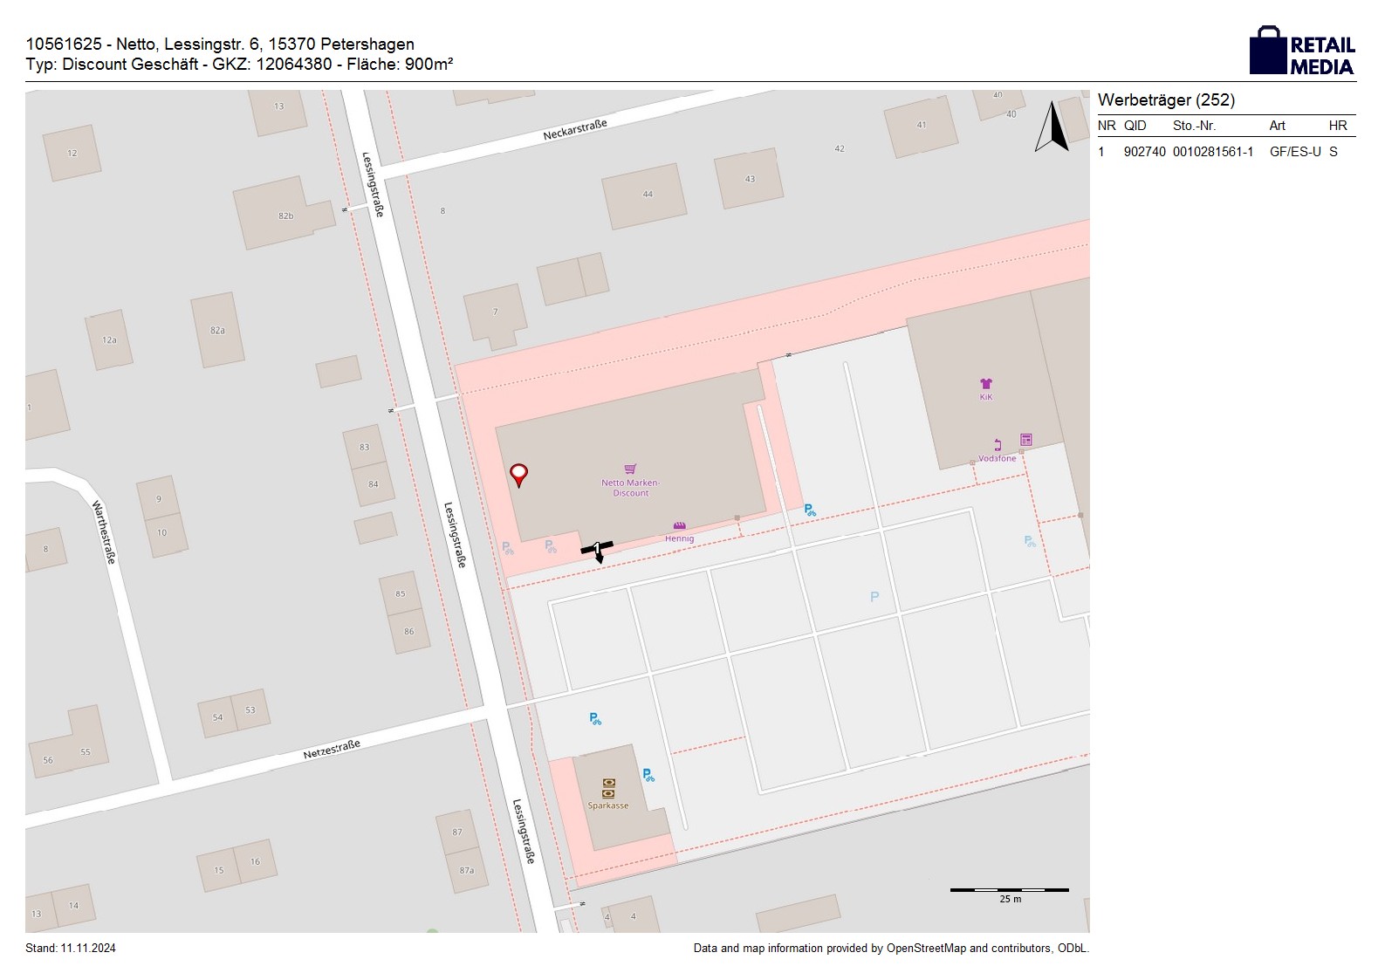Screen dimensions: 1385x980
Task: Click the 25 m scale bar
Action: (x=1009, y=891)
